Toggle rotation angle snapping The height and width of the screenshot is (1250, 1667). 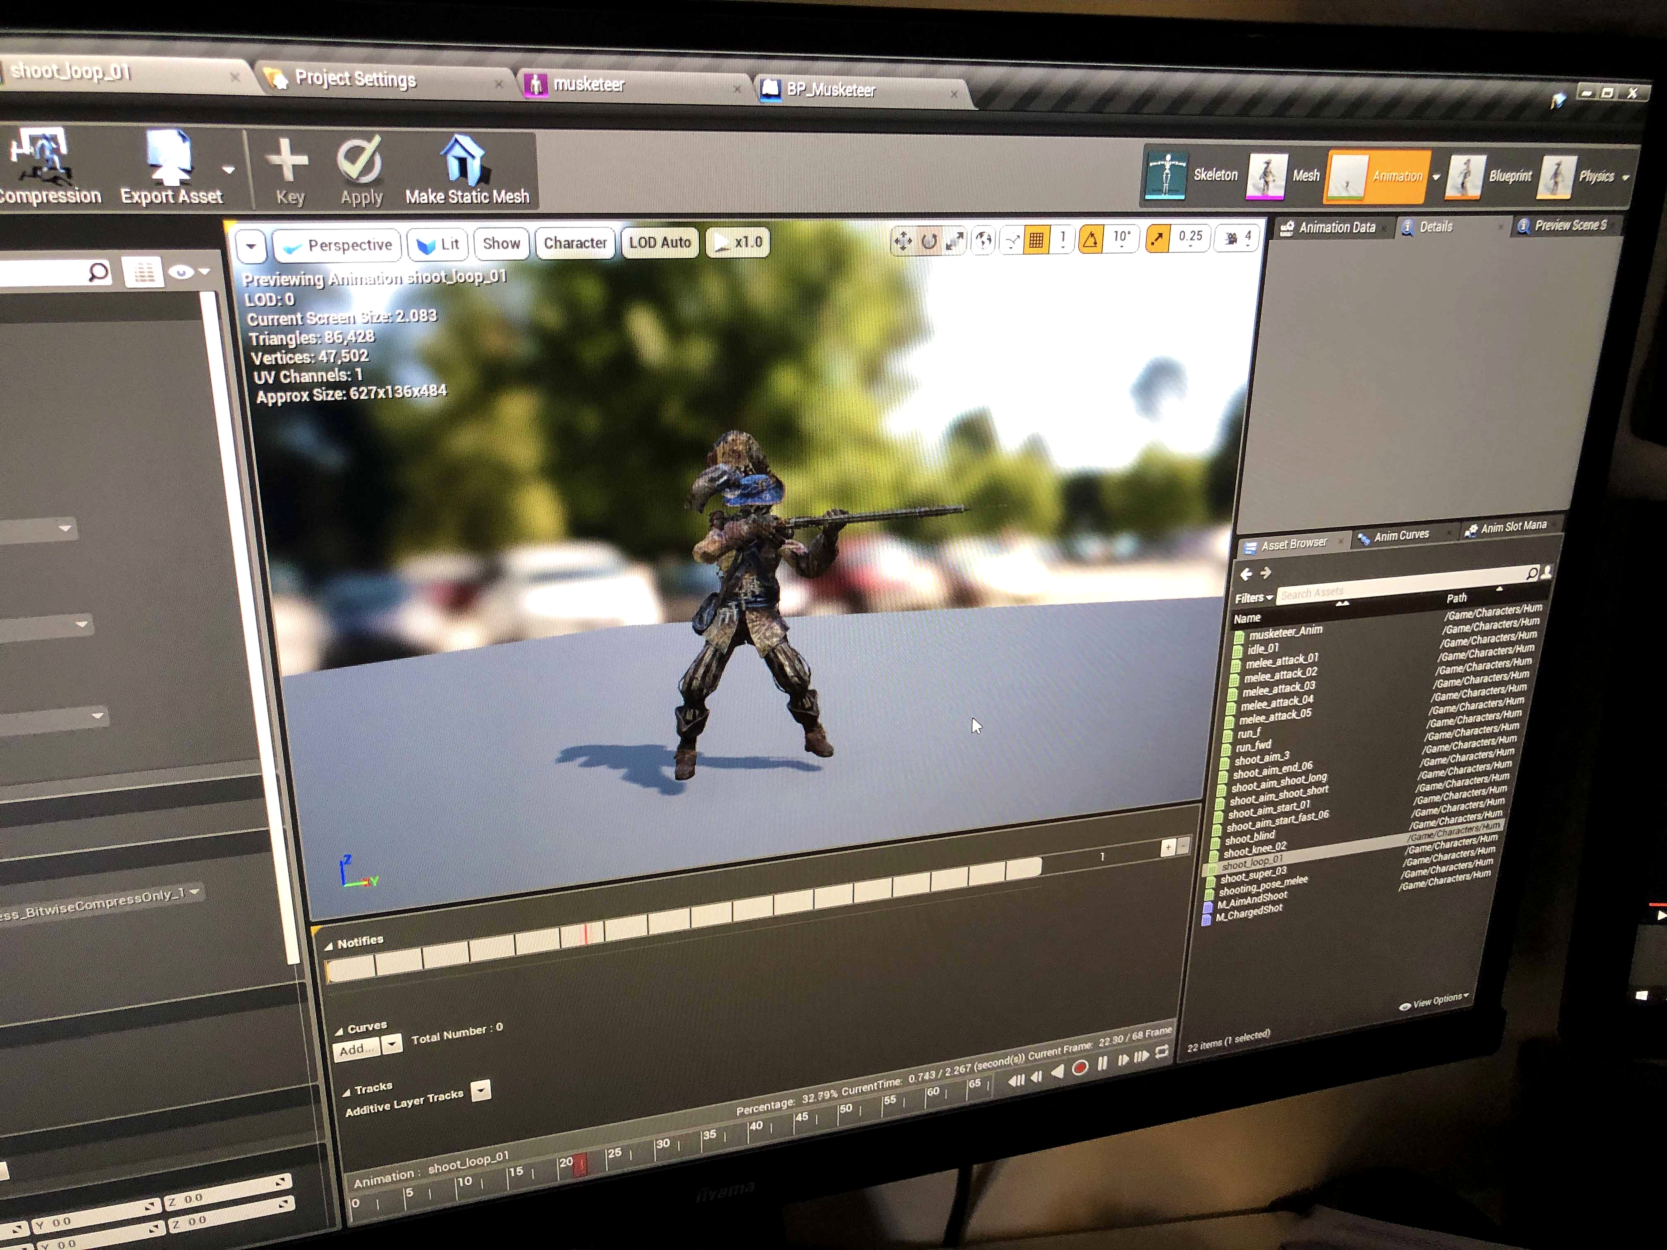pyautogui.click(x=1091, y=240)
